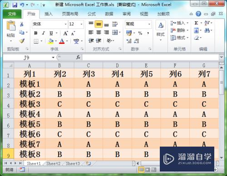
Task: Click the Insert cells button
Action: 179,23
